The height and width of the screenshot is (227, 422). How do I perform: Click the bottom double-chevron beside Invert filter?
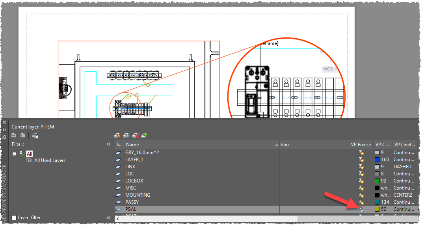pyautogui.click(x=108, y=218)
